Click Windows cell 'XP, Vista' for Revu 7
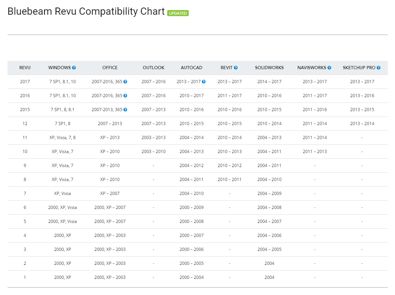The height and width of the screenshot is (295, 395). [62, 194]
